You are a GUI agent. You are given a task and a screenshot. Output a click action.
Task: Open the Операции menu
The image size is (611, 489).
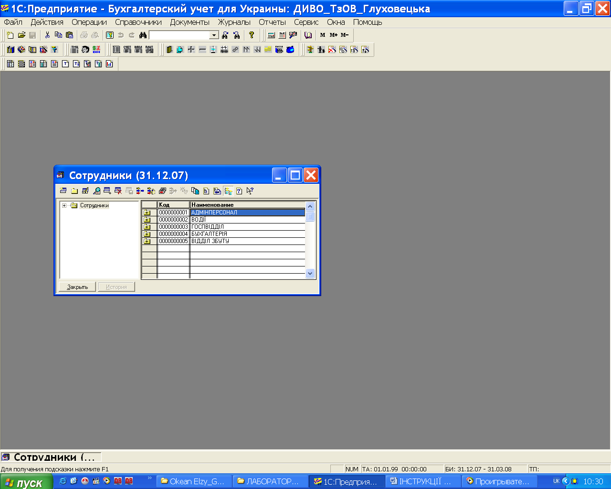point(89,22)
